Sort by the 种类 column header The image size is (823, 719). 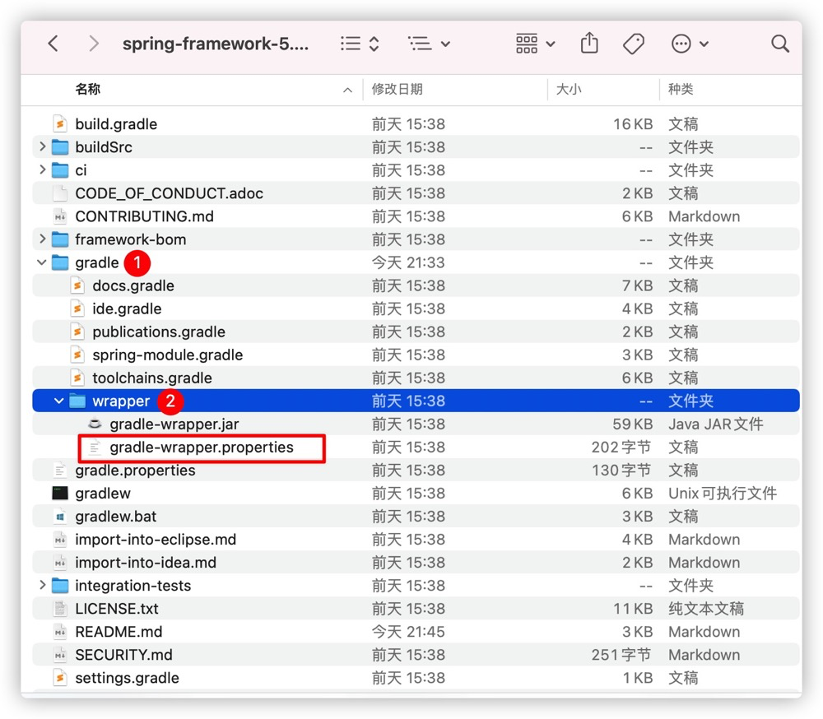(x=681, y=89)
